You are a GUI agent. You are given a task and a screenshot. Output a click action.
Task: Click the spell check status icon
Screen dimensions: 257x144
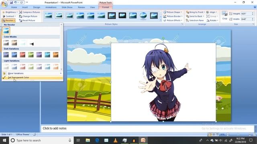[35, 134]
